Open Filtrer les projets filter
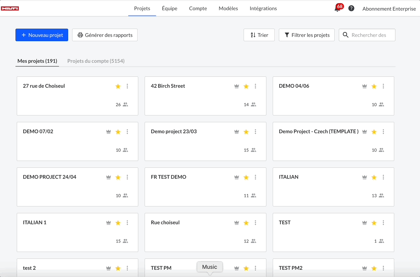The width and height of the screenshot is (420, 277). tap(307, 35)
